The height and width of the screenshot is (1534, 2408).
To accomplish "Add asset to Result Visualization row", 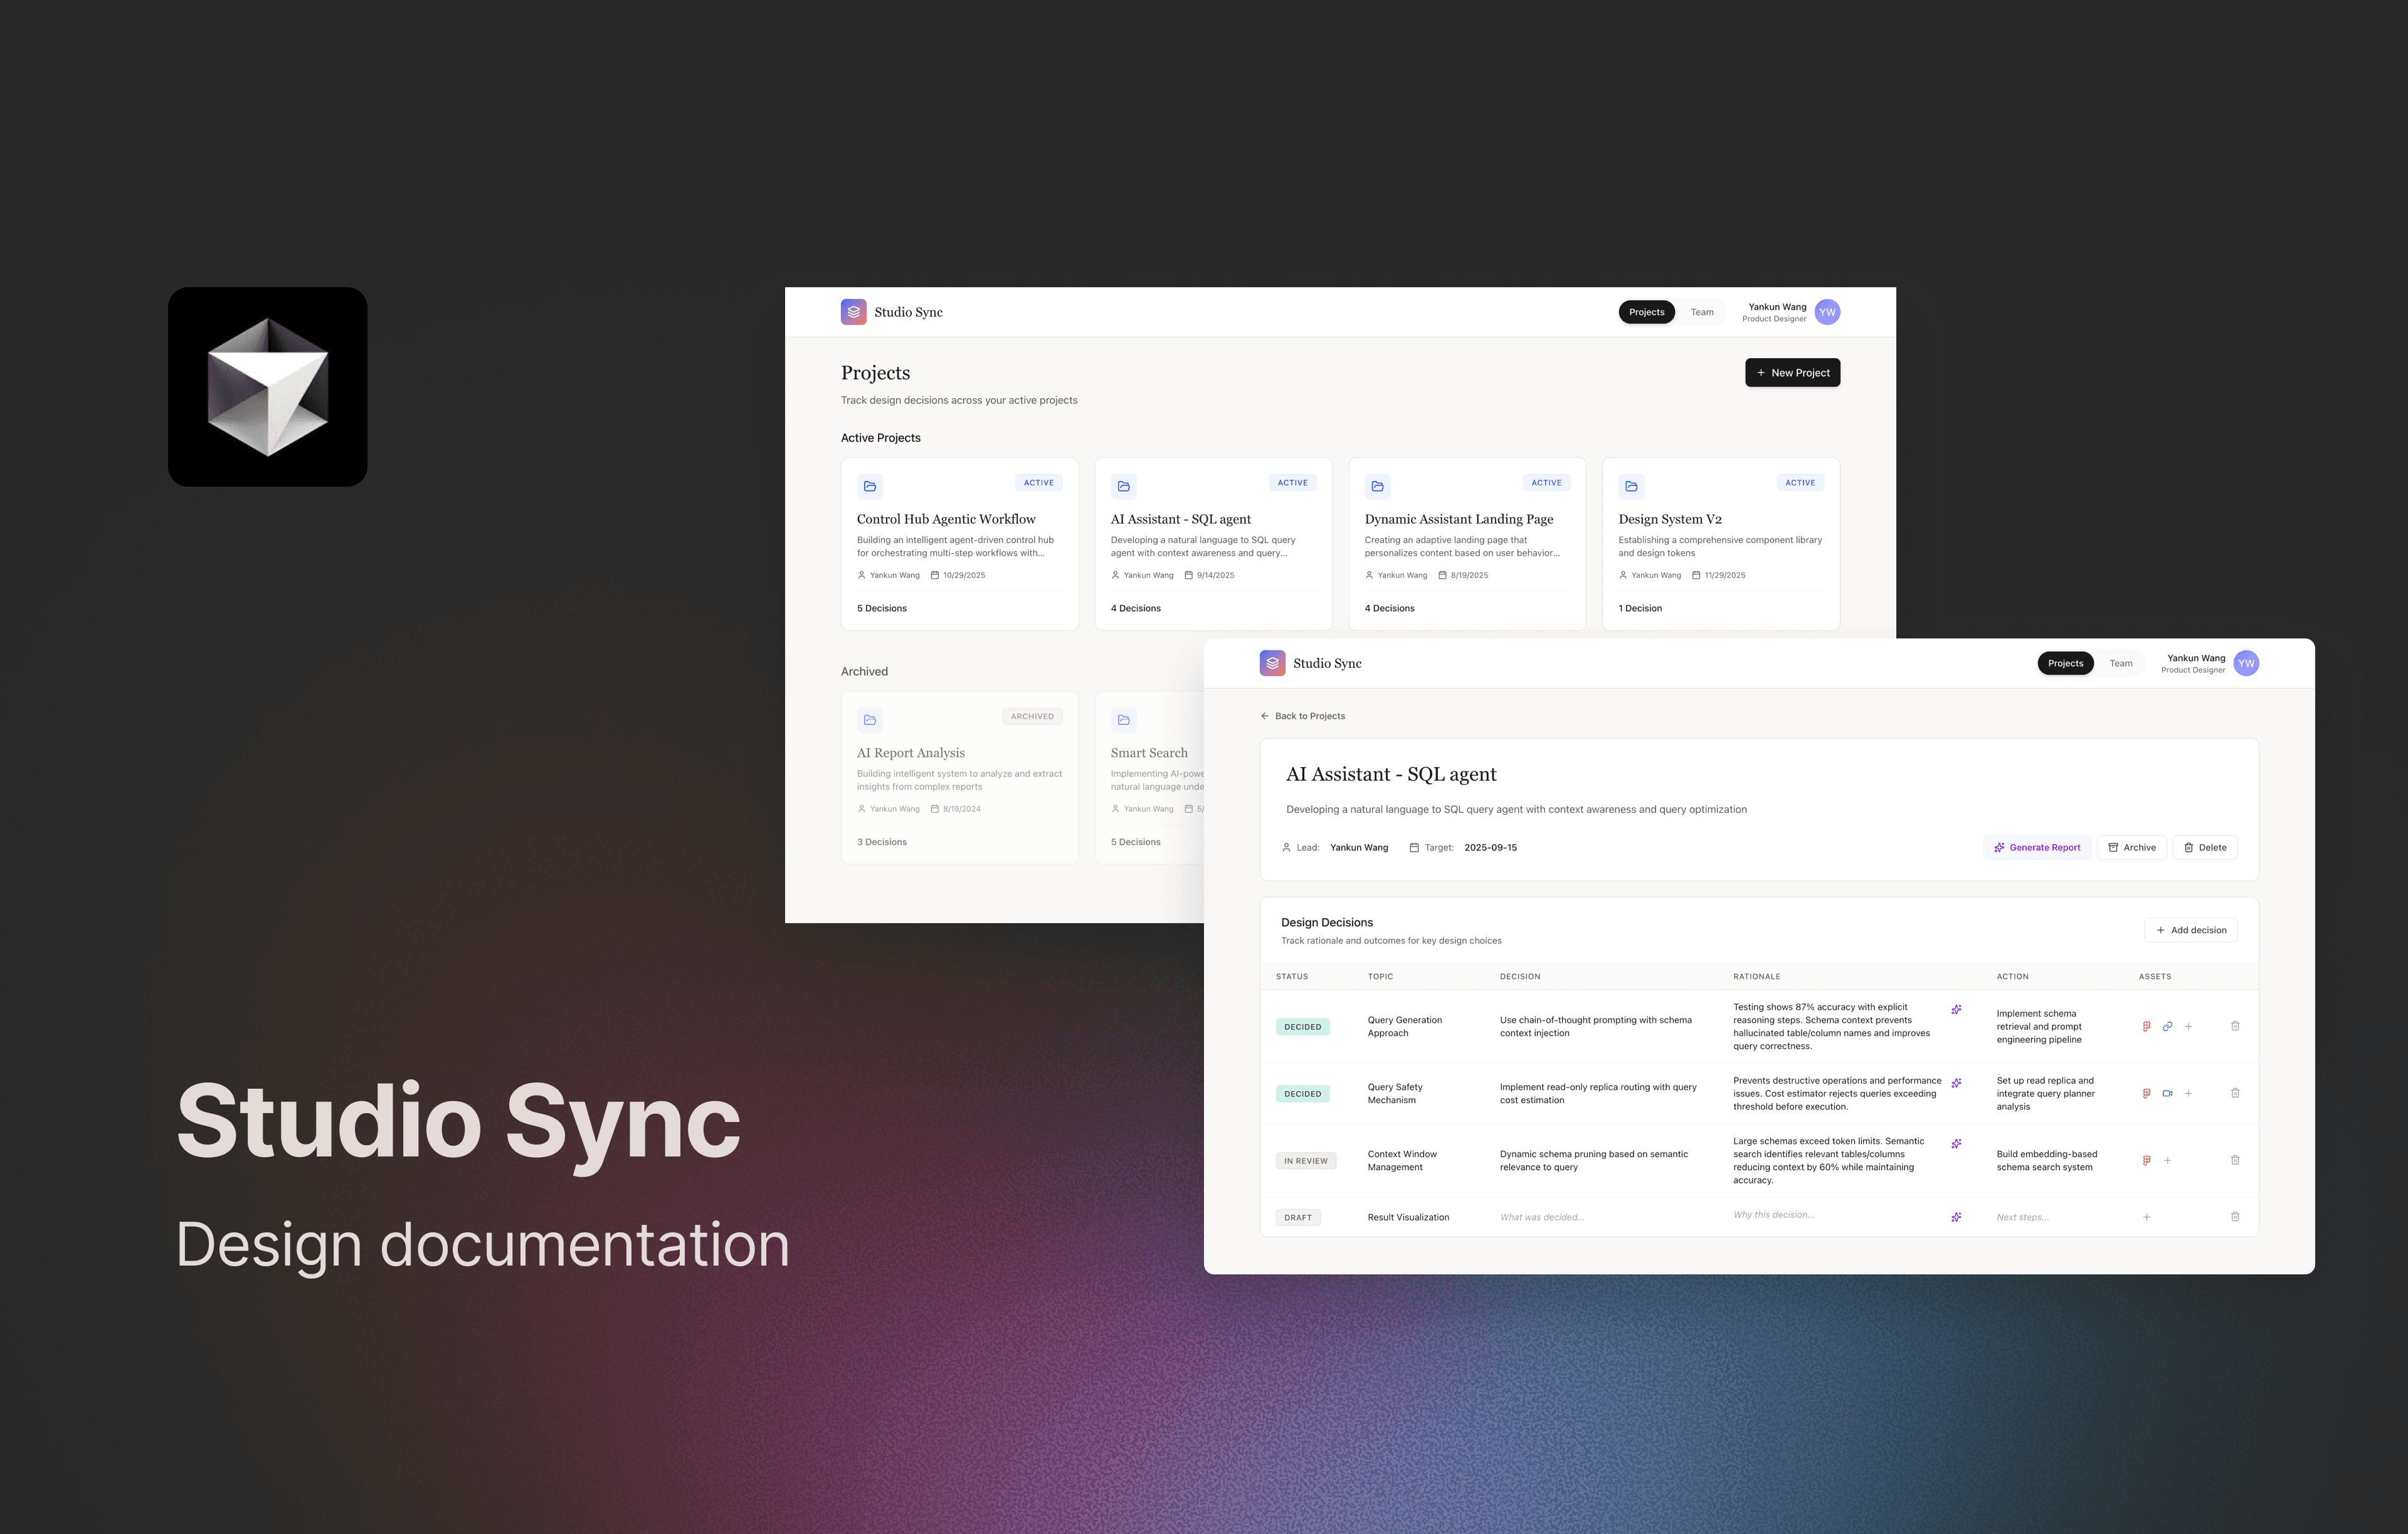I will [x=2146, y=1217].
